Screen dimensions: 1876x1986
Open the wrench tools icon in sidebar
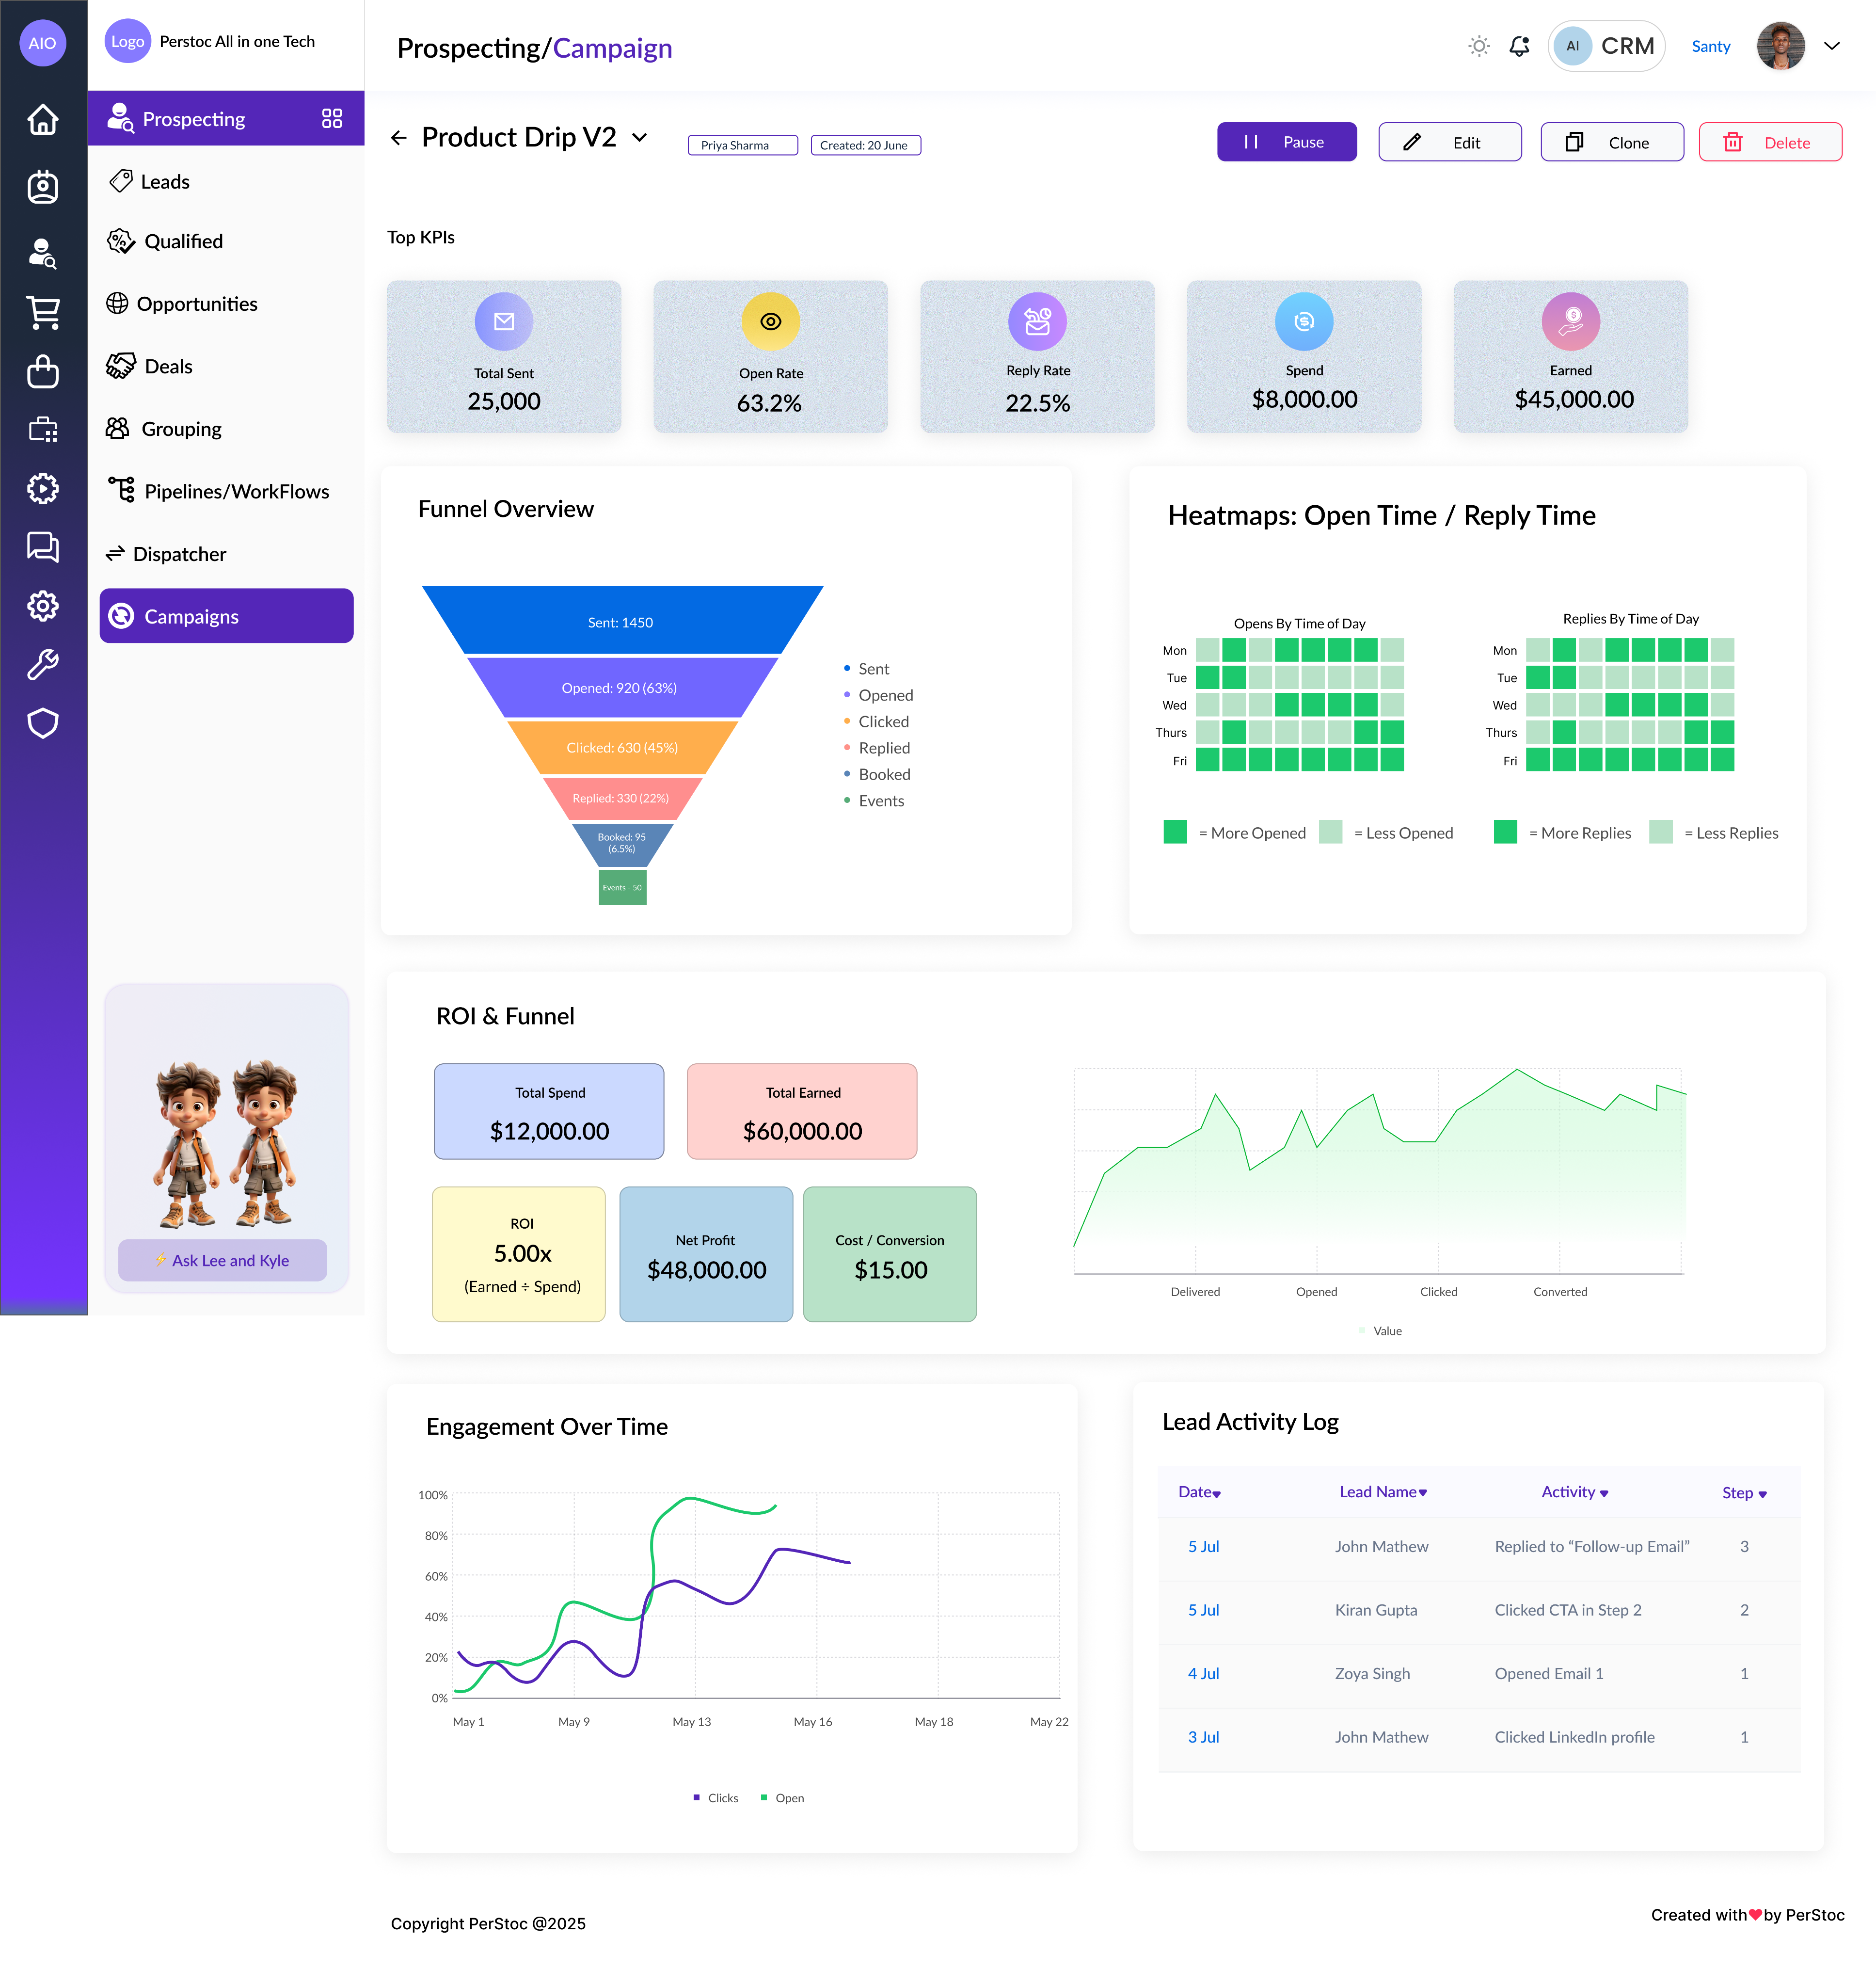(x=43, y=664)
